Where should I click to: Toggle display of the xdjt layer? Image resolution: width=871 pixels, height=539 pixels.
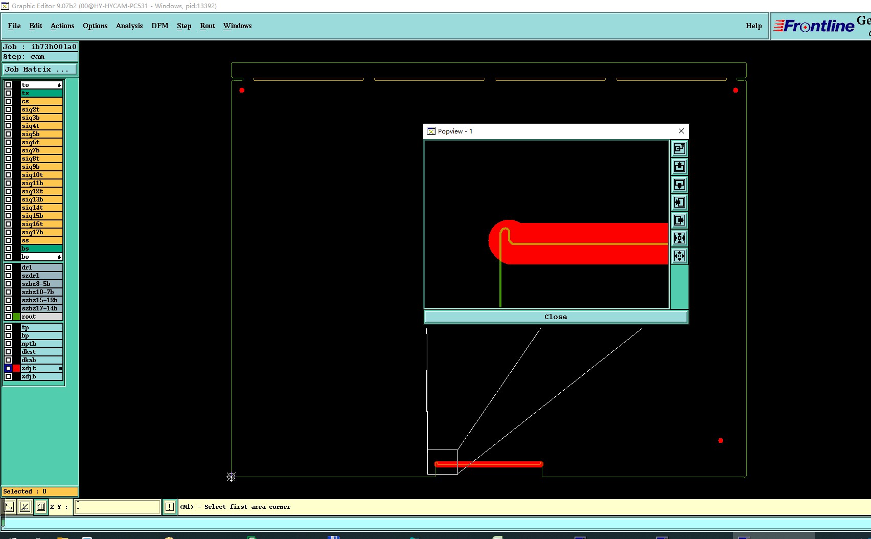coord(8,368)
